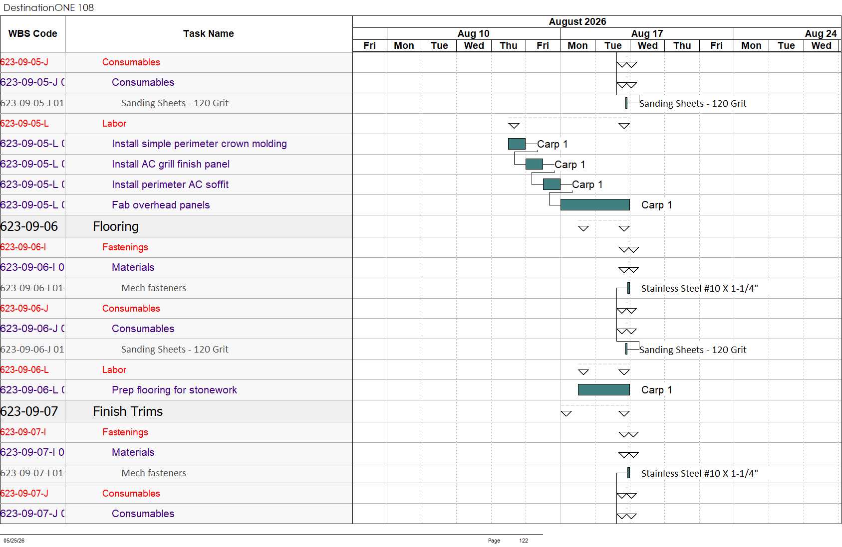Click the Install simple perimeter crown molding Gantt bar
The image size is (842, 547).
coord(517,144)
